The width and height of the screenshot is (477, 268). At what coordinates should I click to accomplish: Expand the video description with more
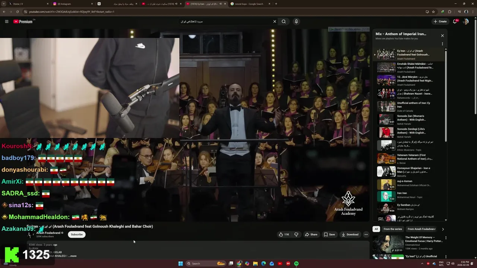pyautogui.click(x=73, y=256)
